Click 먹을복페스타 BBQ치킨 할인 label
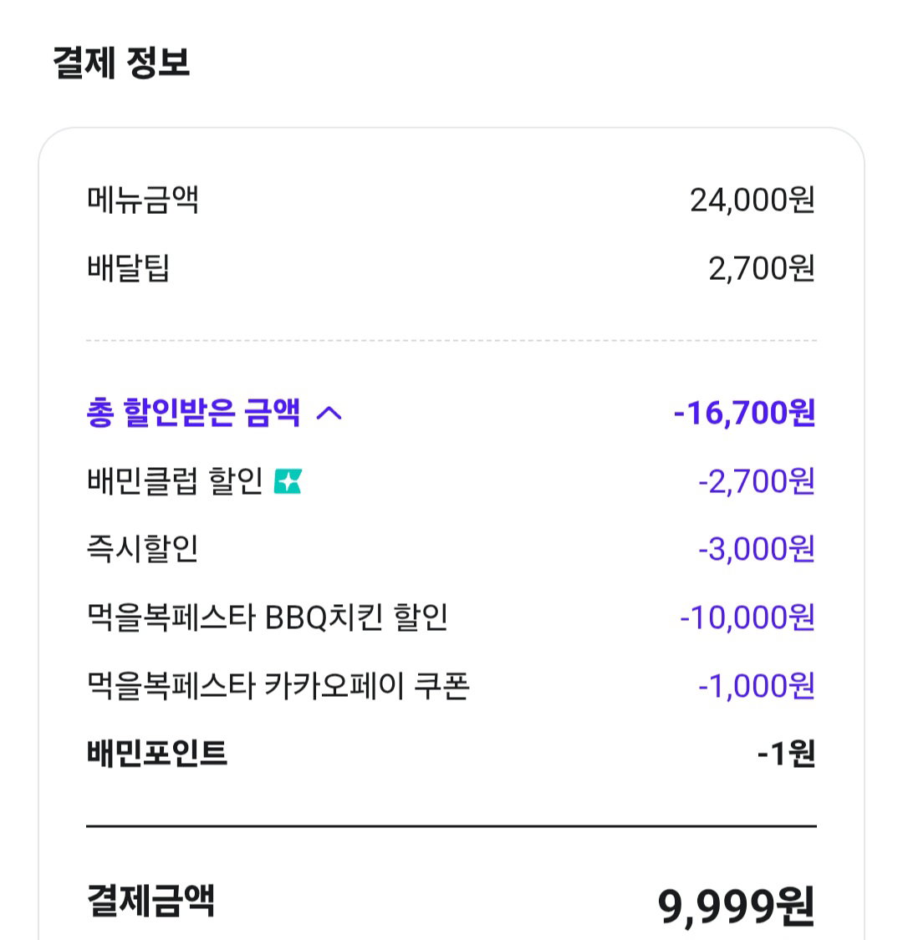 pyautogui.click(x=268, y=617)
